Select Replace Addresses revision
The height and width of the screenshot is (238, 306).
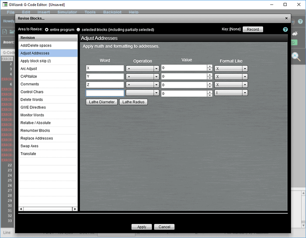[48, 138]
